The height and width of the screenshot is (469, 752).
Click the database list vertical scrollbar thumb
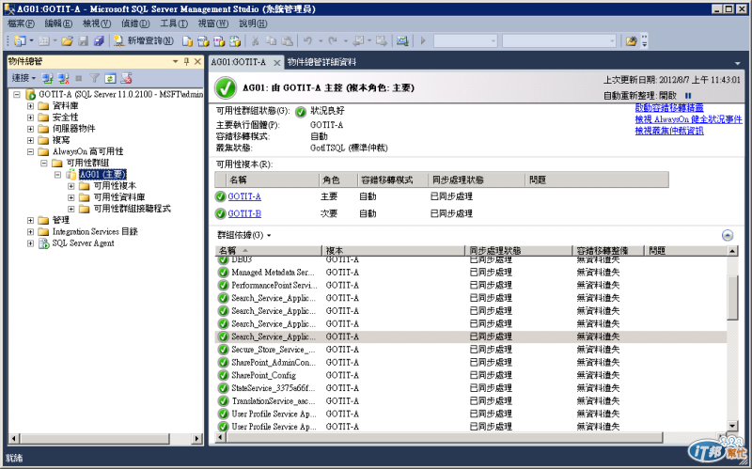[732, 297]
